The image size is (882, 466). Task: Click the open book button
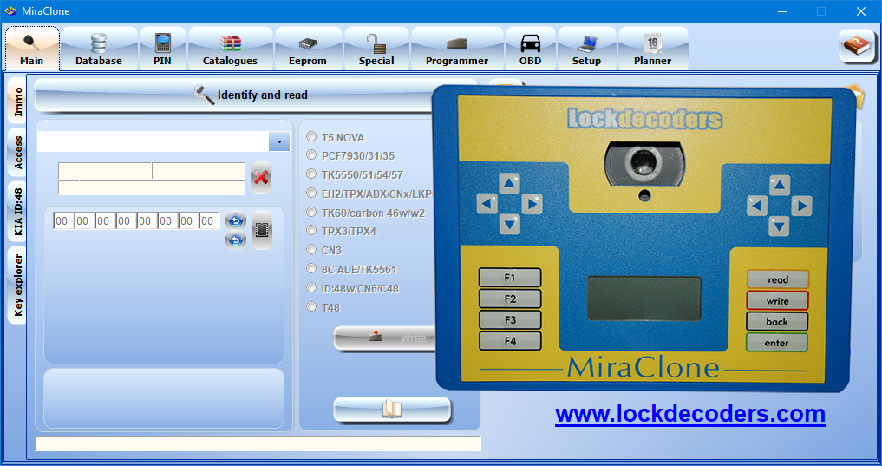(392, 409)
